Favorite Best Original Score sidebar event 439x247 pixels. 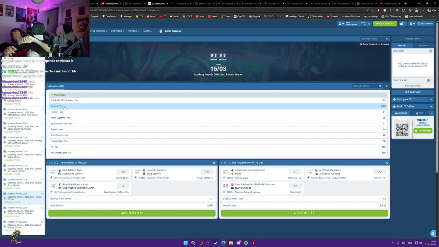(42, 152)
